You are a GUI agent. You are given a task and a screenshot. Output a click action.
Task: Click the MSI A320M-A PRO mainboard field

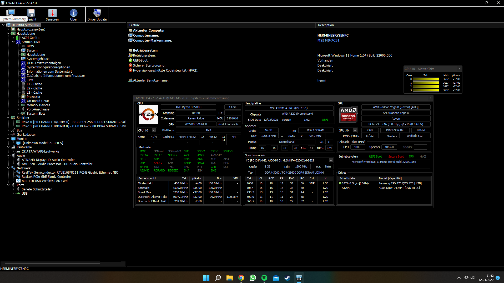[x=289, y=108]
